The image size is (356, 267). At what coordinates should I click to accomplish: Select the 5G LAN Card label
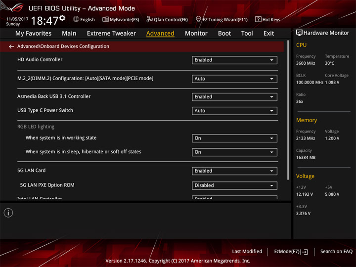(31, 171)
